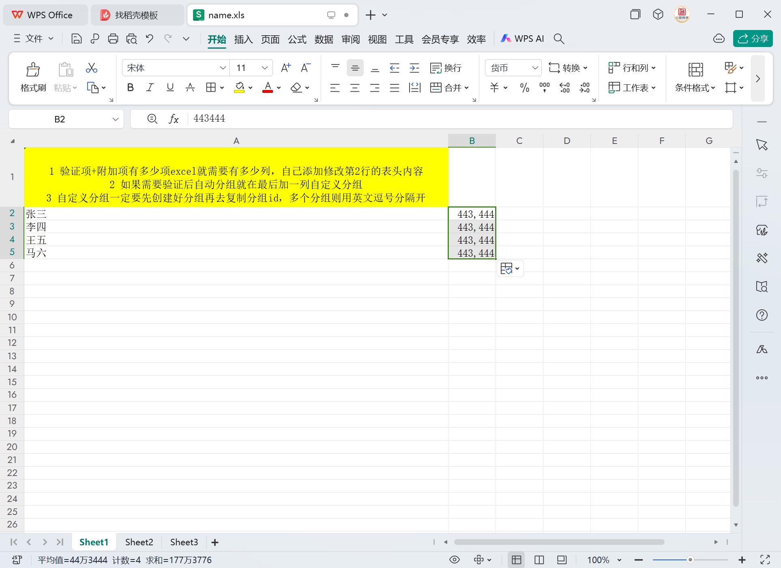Click the borders icon
This screenshot has height=568, width=781.
point(210,88)
